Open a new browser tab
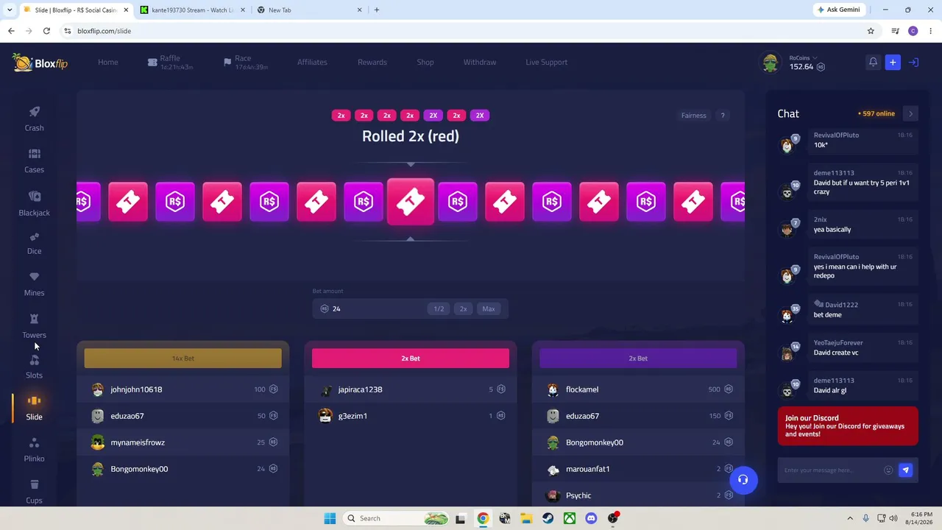942x530 pixels. 377,10
